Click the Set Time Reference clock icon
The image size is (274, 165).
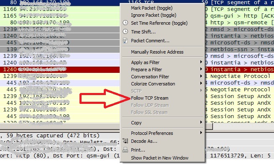[125, 23]
